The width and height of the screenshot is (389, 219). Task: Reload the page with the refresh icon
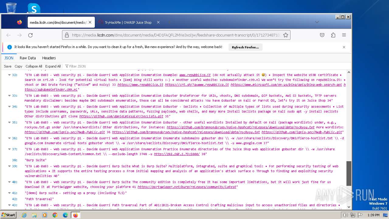pyautogui.click(x=30, y=35)
